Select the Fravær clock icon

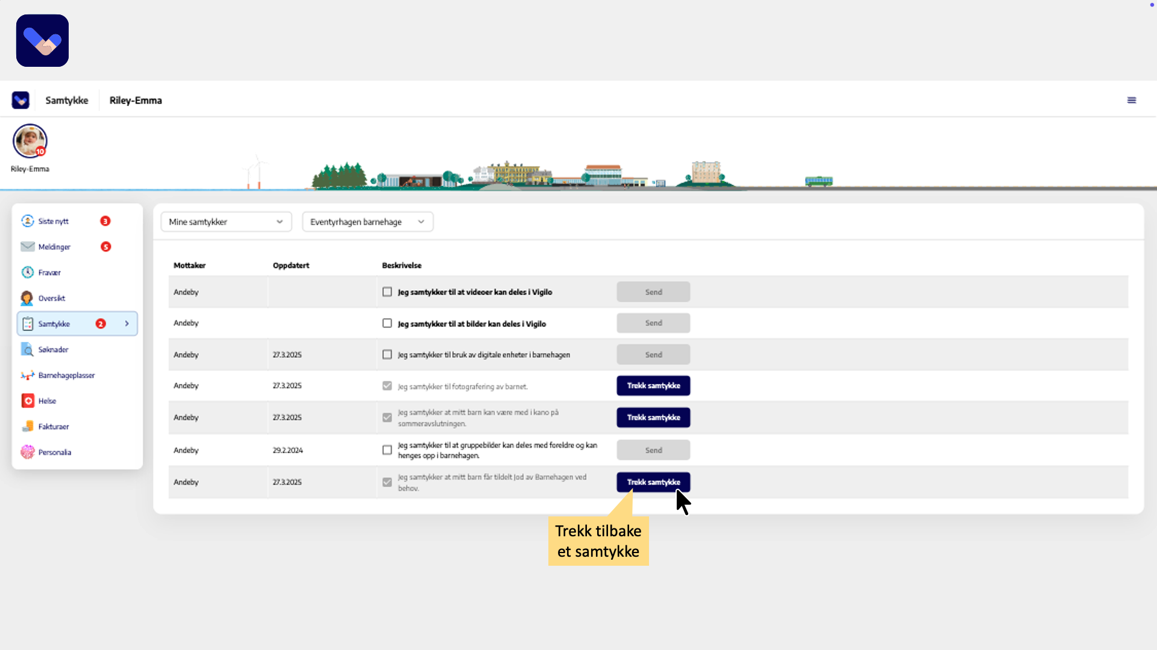tap(28, 273)
